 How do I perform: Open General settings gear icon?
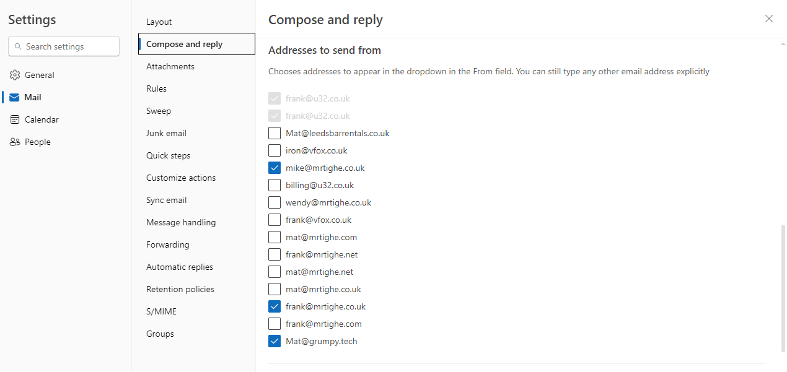[15, 75]
